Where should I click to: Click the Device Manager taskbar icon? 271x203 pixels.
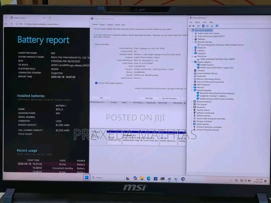(169, 179)
